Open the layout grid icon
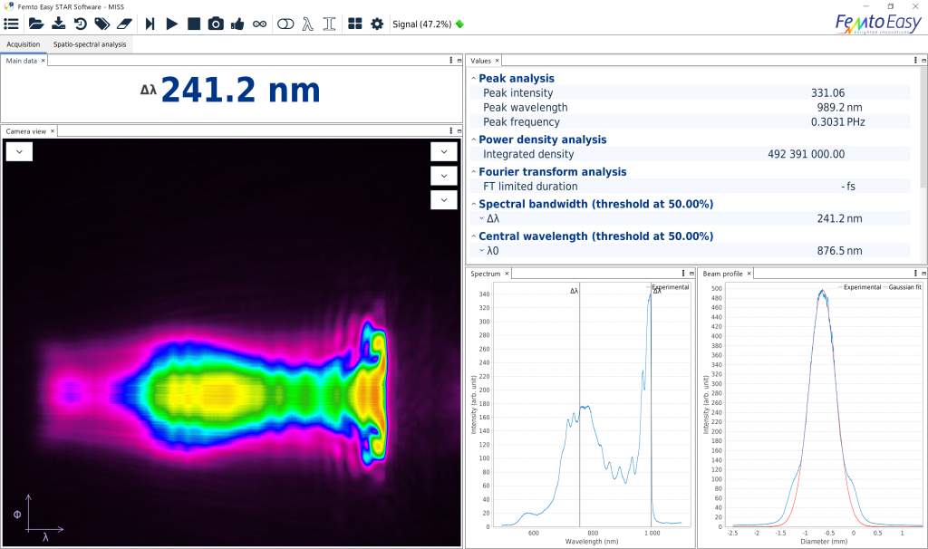 coord(355,24)
